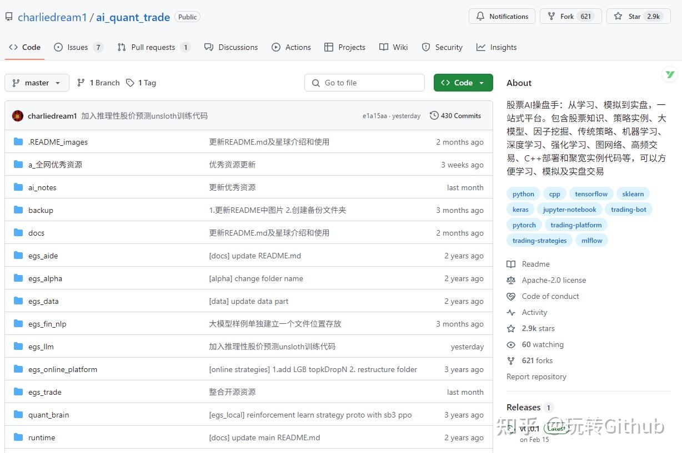Open commit history via the clock icon
682x453 pixels.
point(434,115)
